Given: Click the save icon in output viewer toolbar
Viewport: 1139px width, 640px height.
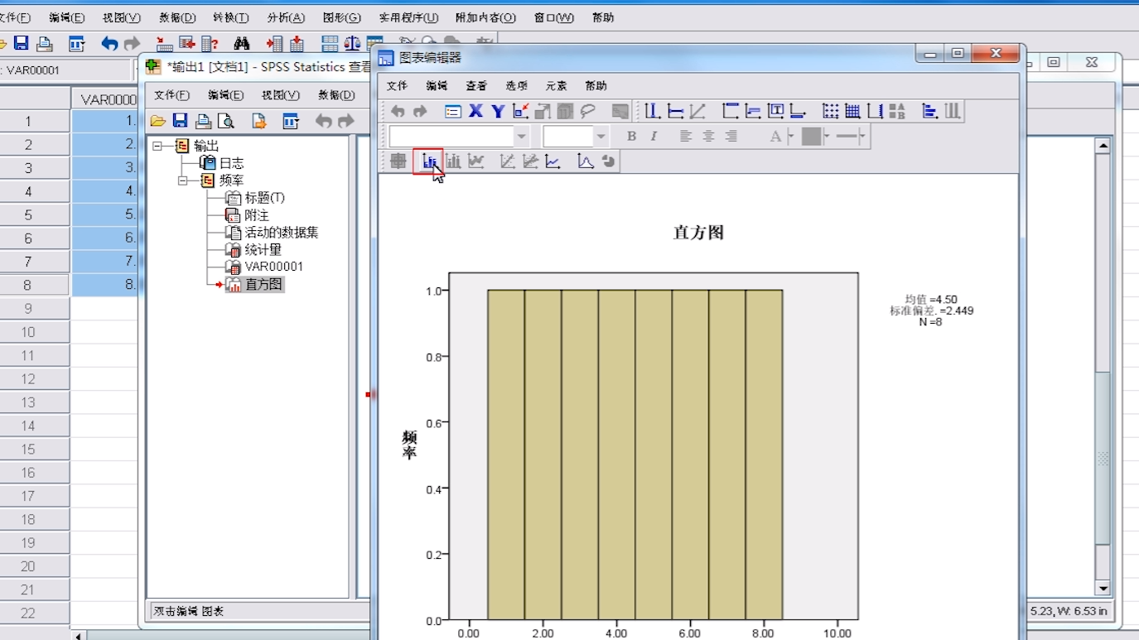Looking at the screenshot, I should click(x=181, y=121).
